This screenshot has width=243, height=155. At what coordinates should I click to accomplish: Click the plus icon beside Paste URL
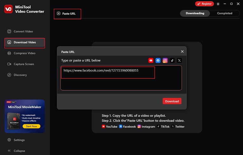point(59,14)
